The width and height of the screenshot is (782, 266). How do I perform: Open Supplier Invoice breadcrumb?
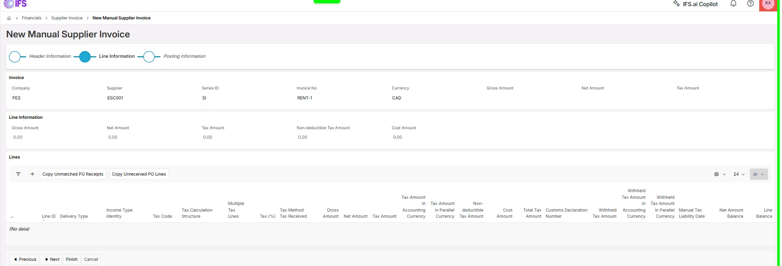[67, 18]
